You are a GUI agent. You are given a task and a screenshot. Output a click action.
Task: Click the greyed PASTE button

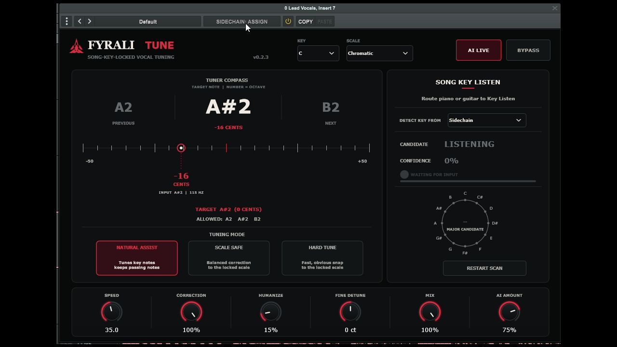(x=325, y=22)
